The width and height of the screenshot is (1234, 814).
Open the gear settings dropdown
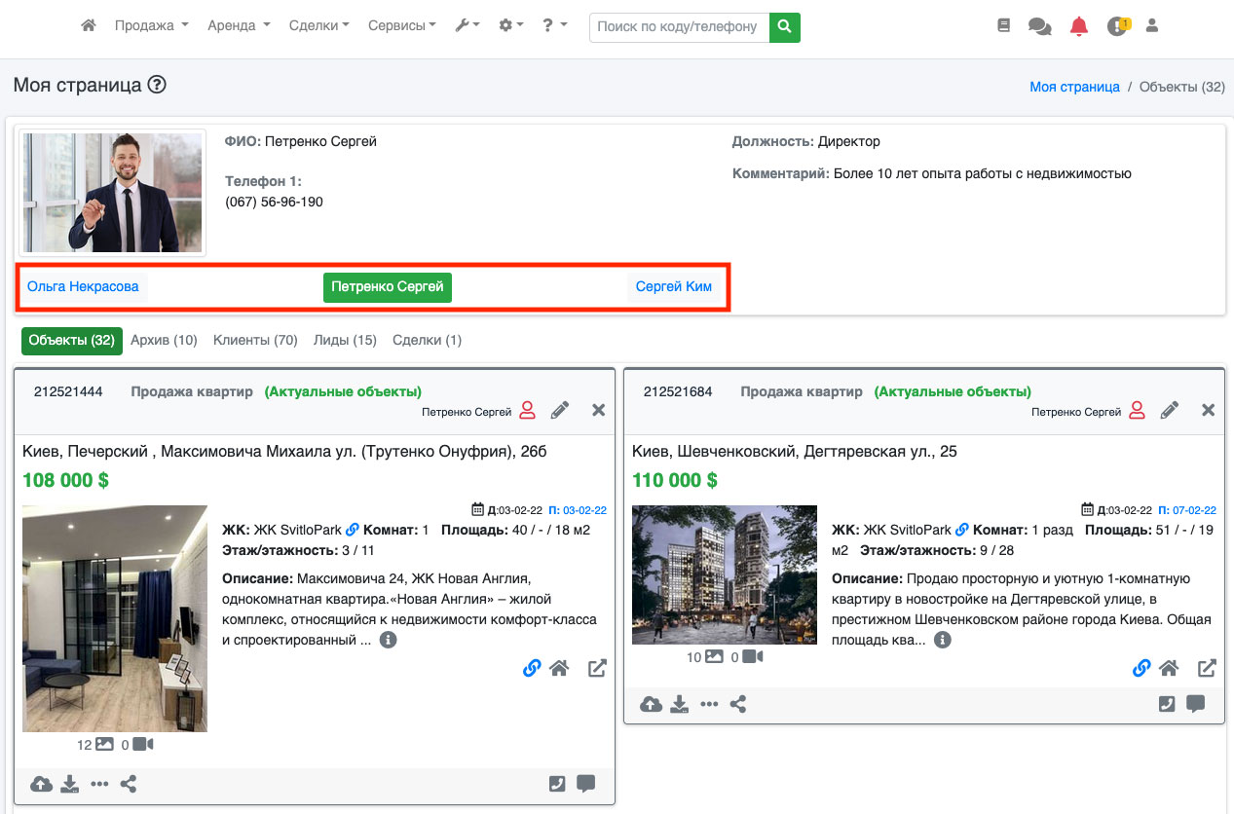click(x=510, y=26)
